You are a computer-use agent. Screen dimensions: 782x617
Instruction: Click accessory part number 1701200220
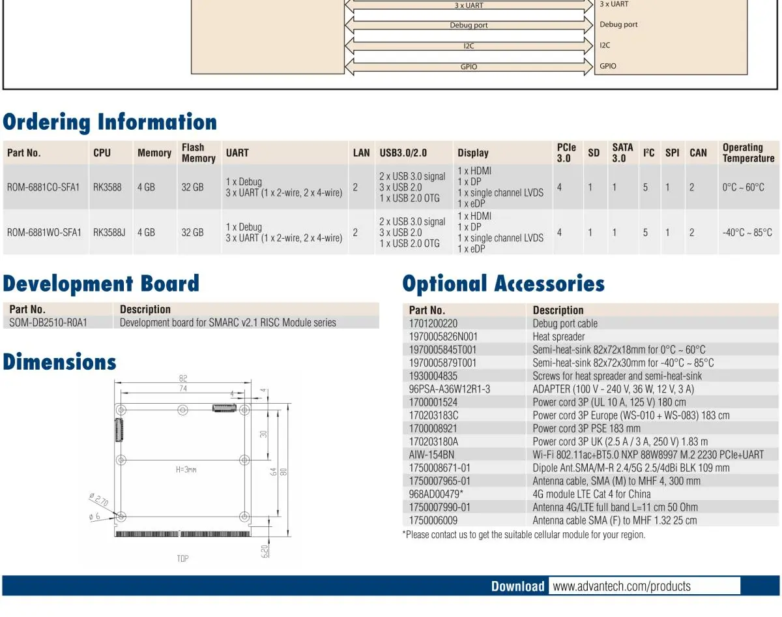point(433,324)
